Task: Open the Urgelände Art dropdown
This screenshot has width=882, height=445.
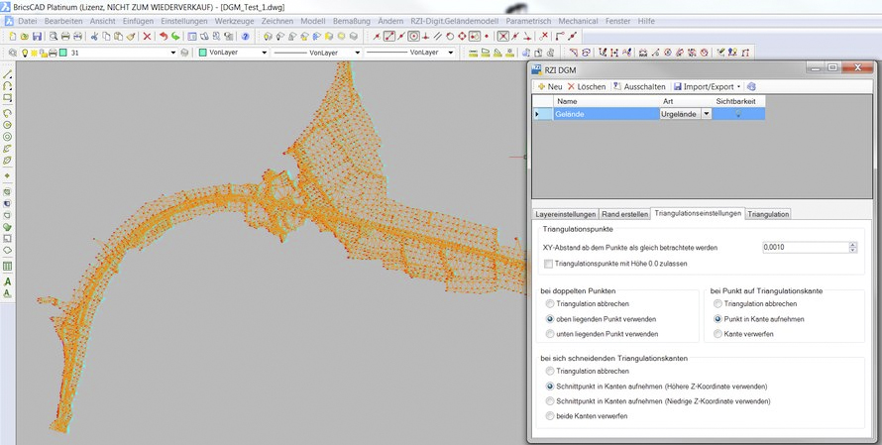Action: click(706, 114)
